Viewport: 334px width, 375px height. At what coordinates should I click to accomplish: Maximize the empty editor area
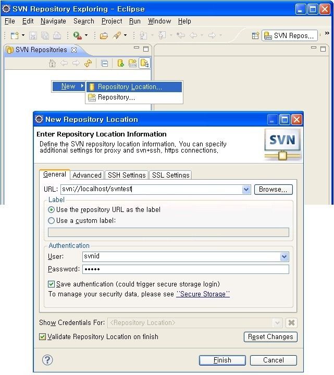[x=323, y=49]
